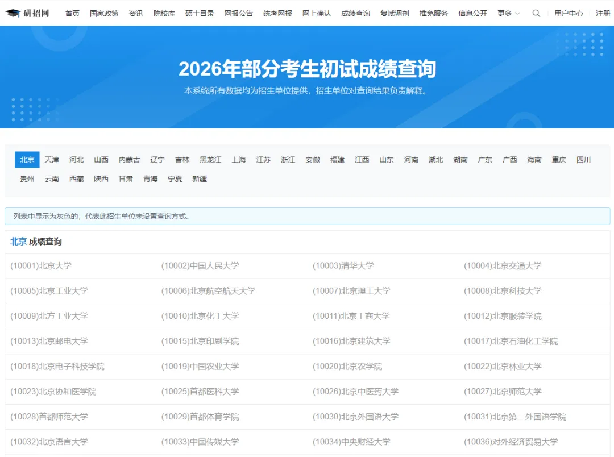
Task: Open 信息公开 navigation item
Action: [472, 13]
